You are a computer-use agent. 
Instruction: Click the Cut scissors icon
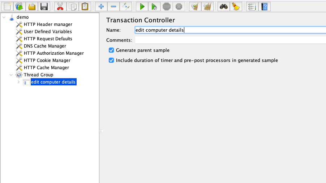pos(60,6)
